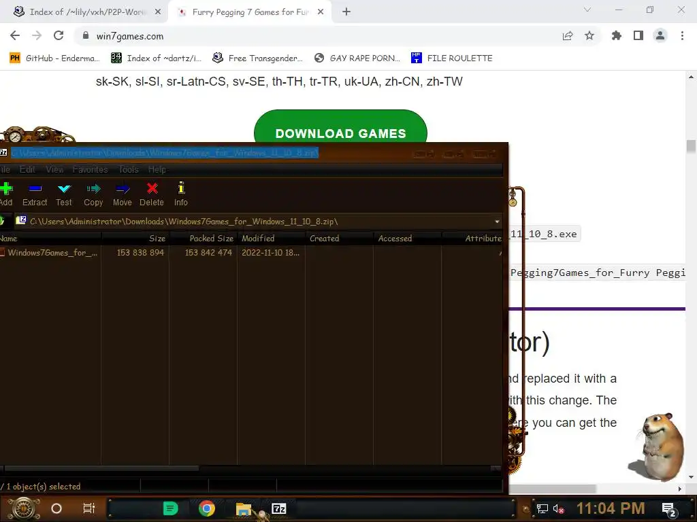Image resolution: width=697 pixels, height=522 pixels.
Task: Click Chrome forward navigation arrow
Action: point(37,35)
